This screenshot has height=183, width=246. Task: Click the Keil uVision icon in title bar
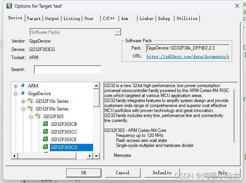point(9,6)
